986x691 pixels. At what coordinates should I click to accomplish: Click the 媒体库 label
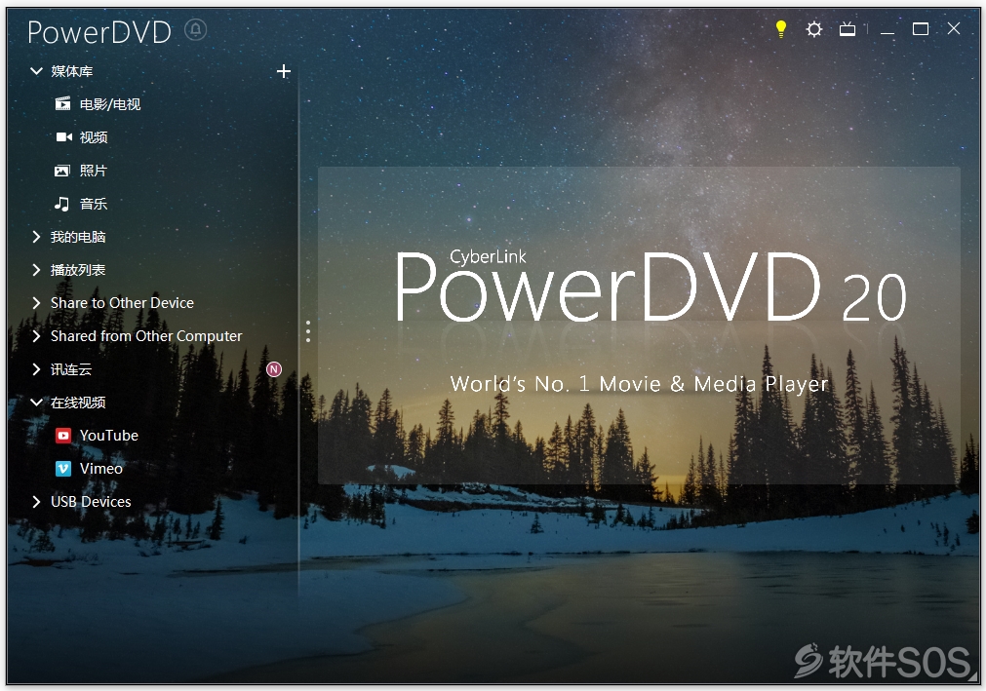click(72, 71)
